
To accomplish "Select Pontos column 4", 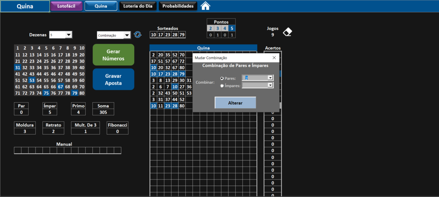I will point(225,29).
